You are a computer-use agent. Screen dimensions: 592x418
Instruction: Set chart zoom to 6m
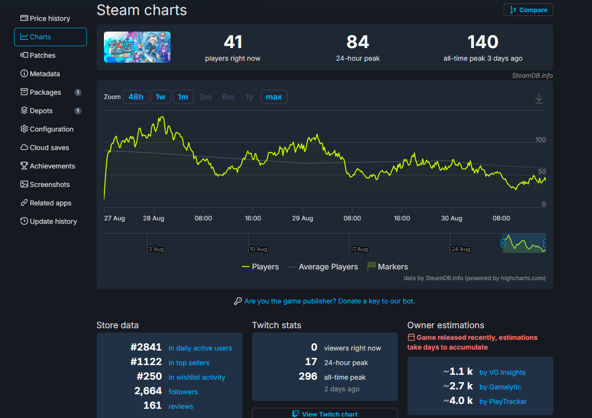(x=228, y=97)
